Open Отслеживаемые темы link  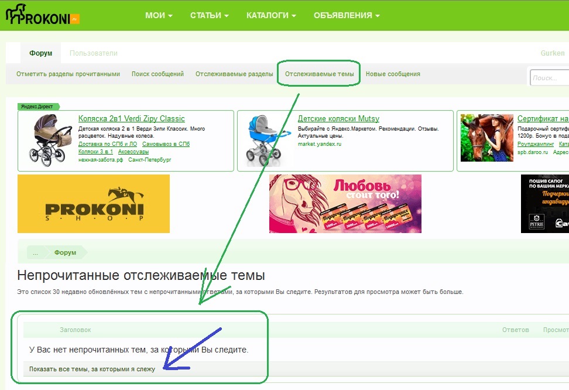click(x=320, y=74)
